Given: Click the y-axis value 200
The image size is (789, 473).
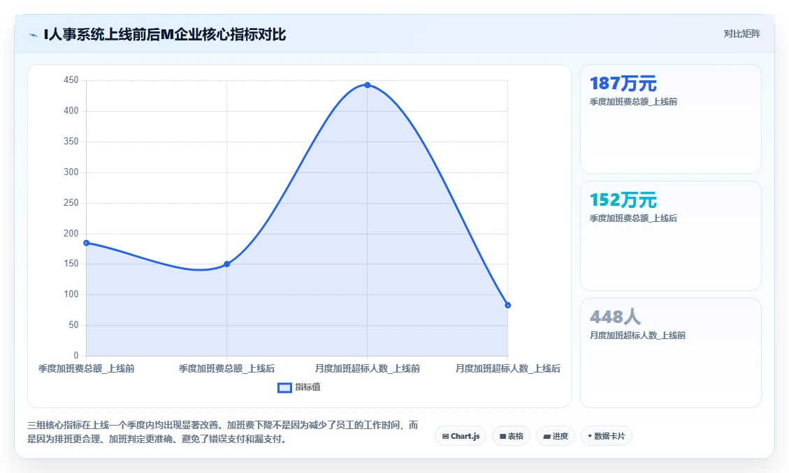Looking at the screenshot, I should 71,234.
